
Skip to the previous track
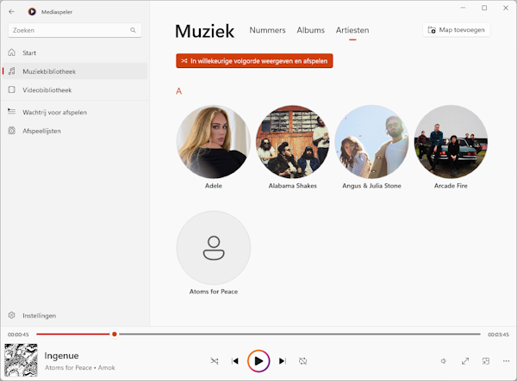[x=235, y=361]
